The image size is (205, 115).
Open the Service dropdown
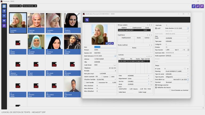pyautogui.click(x=149, y=81)
